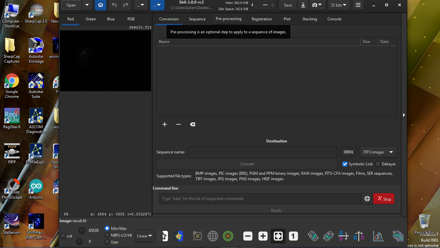Open the hamburger main menu
Image resolution: width=440 pixels, height=248 pixels.
coord(358,5)
